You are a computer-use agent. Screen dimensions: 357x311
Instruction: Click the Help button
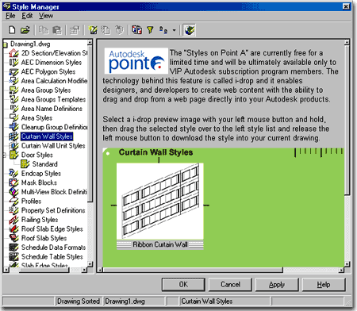pos(324,285)
